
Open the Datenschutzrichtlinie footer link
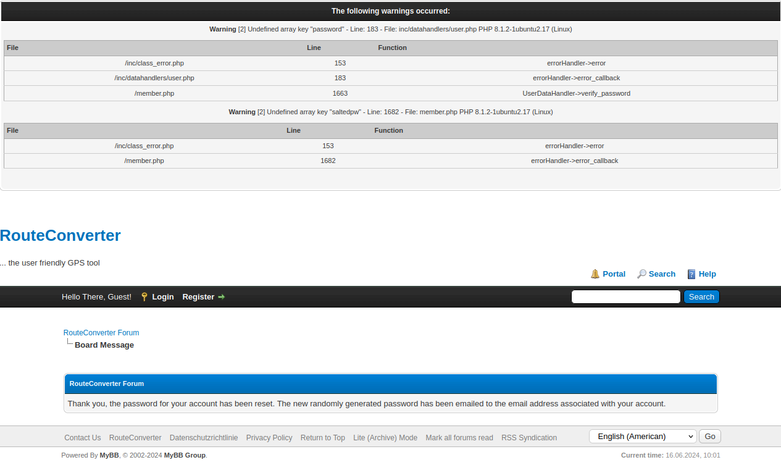click(204, 438)
